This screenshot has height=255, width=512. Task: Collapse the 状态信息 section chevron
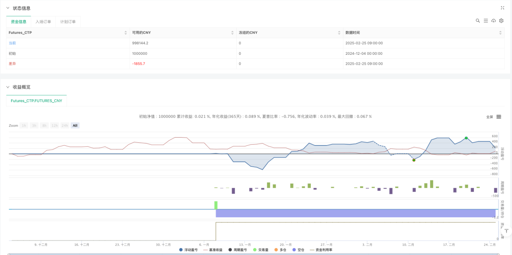click(x=7, y=8)
